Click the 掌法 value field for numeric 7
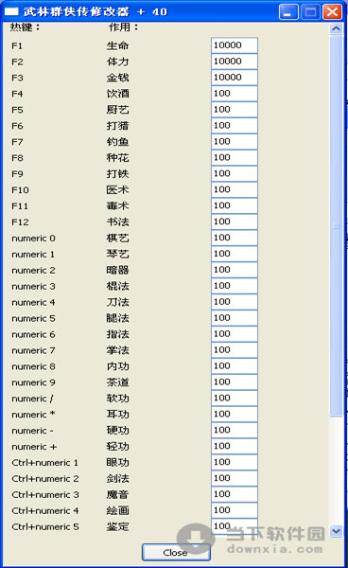The height and width of the screenshot is (568, 348). 235,349
